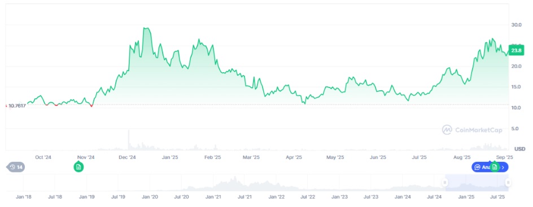Image resolution: width=533 pixels, height=207 pixels.
Task: Click the Apr '25 axis date label
Action: 294,157
